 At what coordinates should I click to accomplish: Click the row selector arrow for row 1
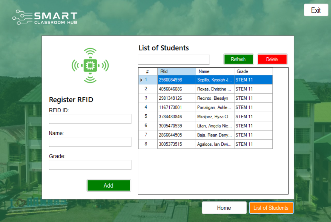click(141, 80)
